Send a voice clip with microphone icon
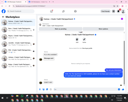Image resolution: width=128 pixels, height=102 pixels. click(40, 89)
